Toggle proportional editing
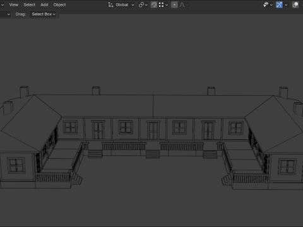This screenshot has height=227, width=303. pos(174,4)
